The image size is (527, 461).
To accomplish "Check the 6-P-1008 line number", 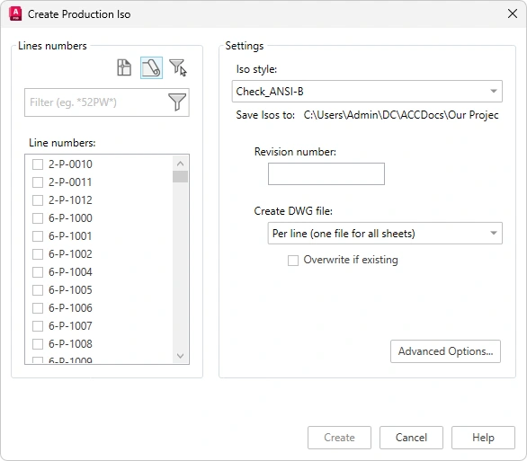I will (x=38, y=344).
